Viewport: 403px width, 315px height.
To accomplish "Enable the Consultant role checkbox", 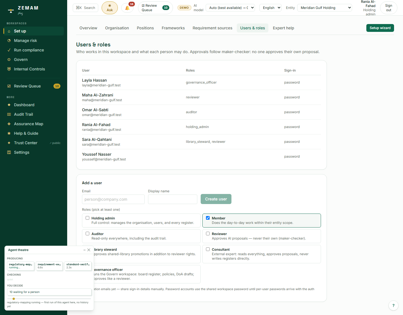I will (208, 249).
